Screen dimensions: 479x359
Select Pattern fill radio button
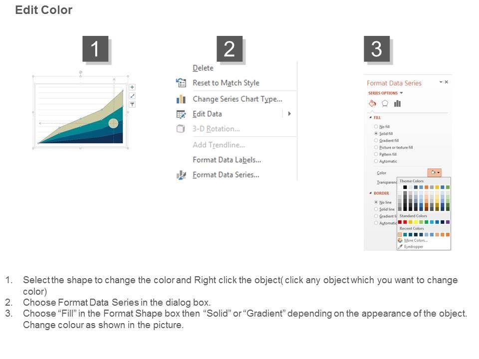(376, 155)
